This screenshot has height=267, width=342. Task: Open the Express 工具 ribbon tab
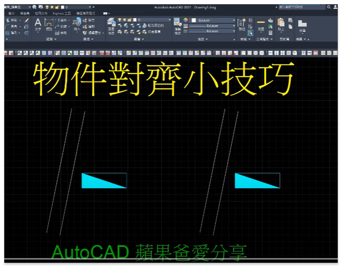62,13
